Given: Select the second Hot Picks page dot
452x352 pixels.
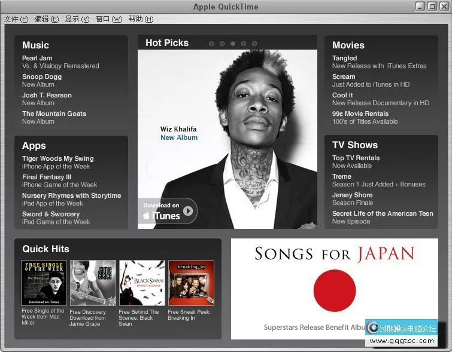Looking at the screenshot, I should [x=222, y=44].
